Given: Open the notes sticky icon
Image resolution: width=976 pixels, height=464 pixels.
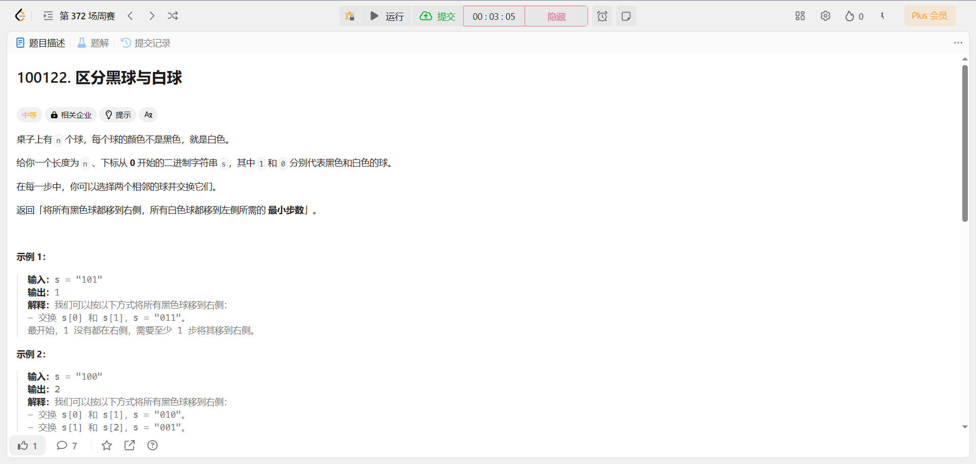Looking at the screenshot, I should click(x=626, y=16).
